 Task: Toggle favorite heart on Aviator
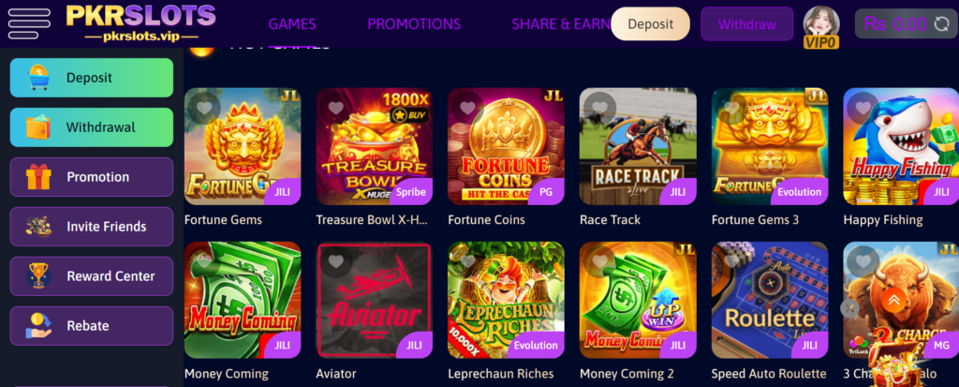336,262
